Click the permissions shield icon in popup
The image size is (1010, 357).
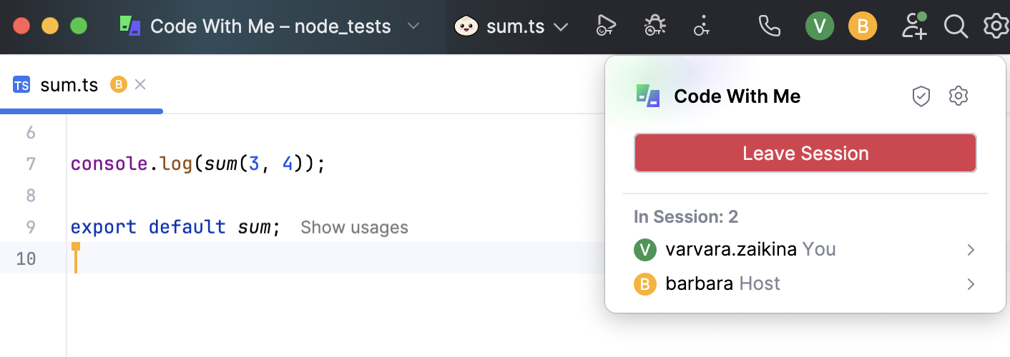(x=921, y=96)
